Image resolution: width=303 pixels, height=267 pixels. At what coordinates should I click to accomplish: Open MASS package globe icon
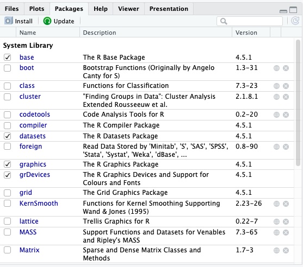(276, 232)
